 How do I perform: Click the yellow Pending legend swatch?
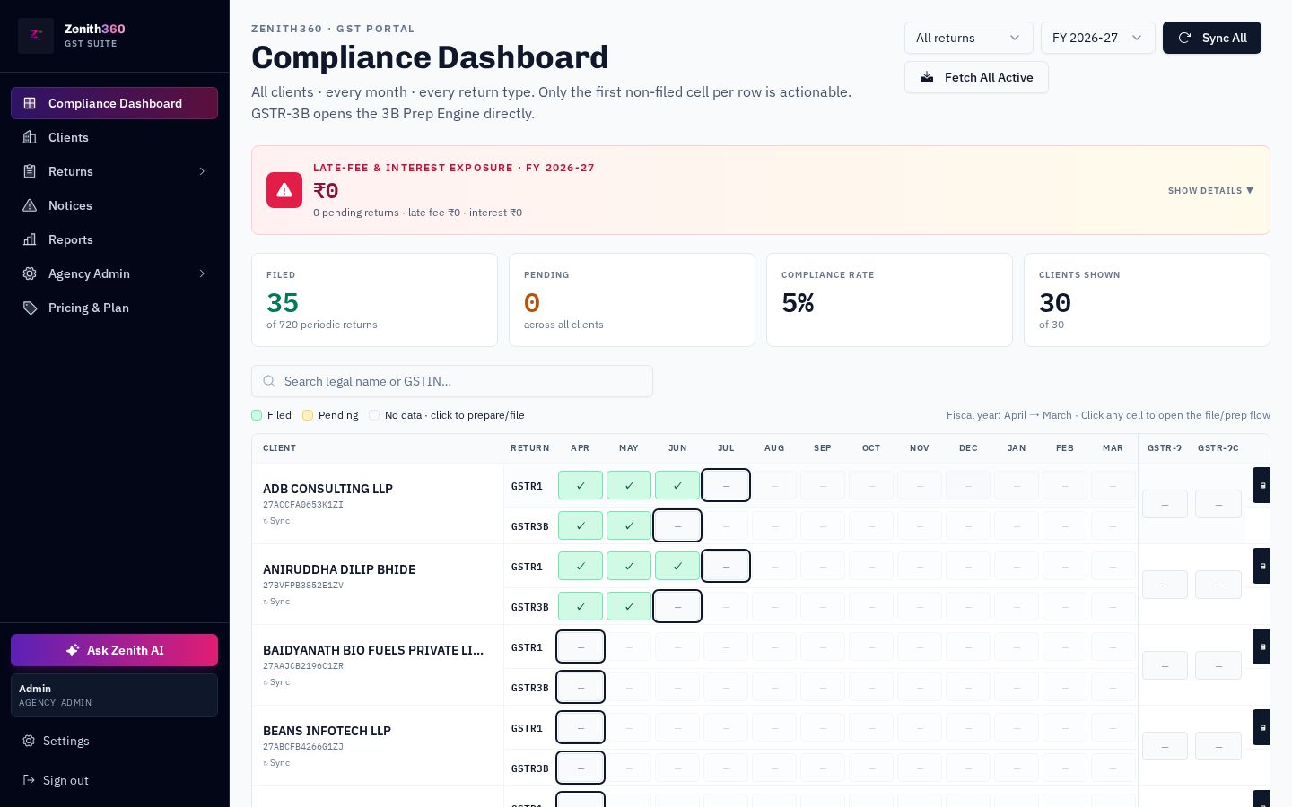(308, 415)
